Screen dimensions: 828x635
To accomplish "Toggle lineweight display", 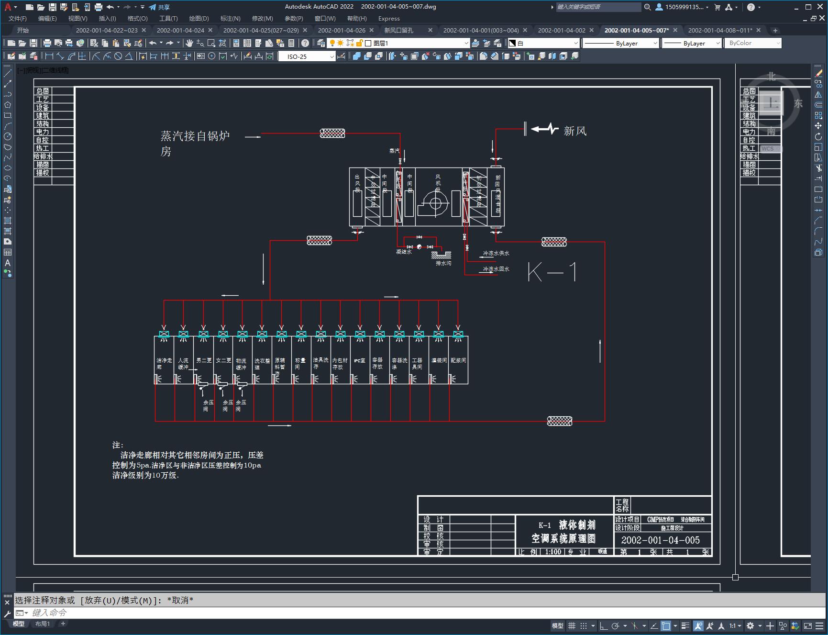I will point(685,625).
